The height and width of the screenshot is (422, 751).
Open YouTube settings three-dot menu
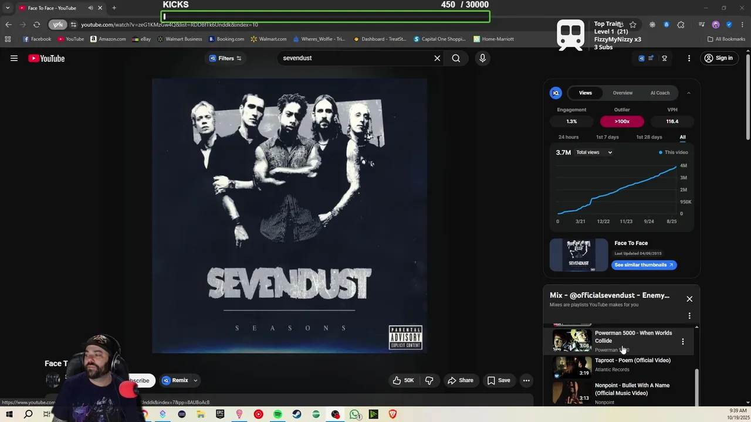(689, 58)
